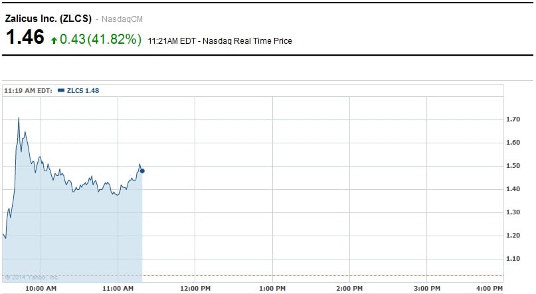The height and width of the screenshot is (294, 536).
Task: Click the 0.43 (41.82%) change value
Action: (101, 39)
